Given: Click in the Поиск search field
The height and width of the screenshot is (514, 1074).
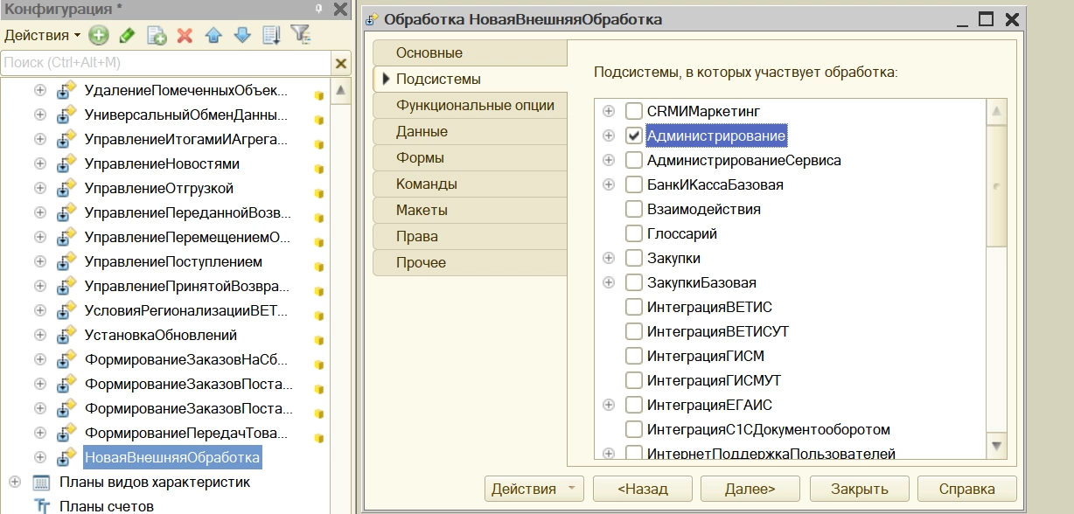Looking at the screenshot, I should (166, 63).
